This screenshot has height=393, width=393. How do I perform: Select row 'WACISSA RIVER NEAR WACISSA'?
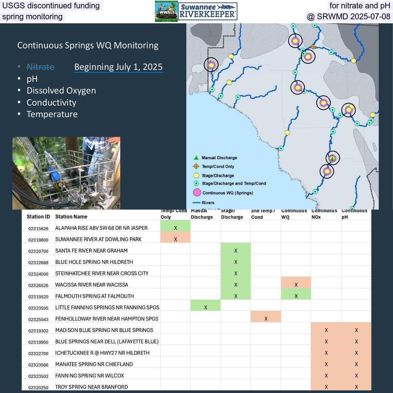point(196,282)
